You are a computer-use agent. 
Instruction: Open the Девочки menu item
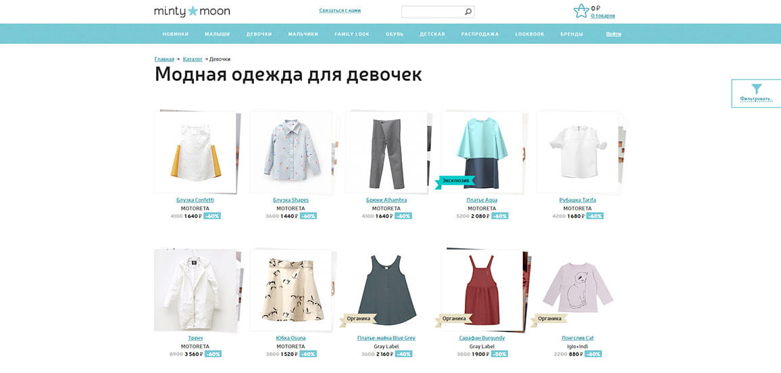(259, 34)
